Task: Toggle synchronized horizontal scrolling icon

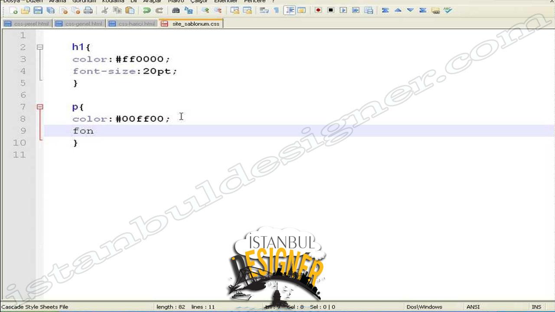Action: click(247, 10)
